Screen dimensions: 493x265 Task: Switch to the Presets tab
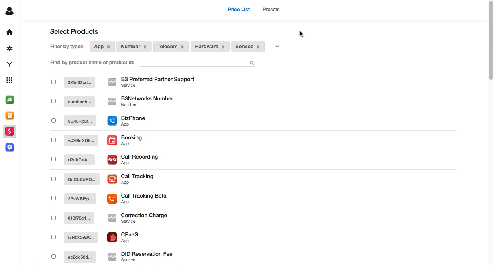point(271,10)
